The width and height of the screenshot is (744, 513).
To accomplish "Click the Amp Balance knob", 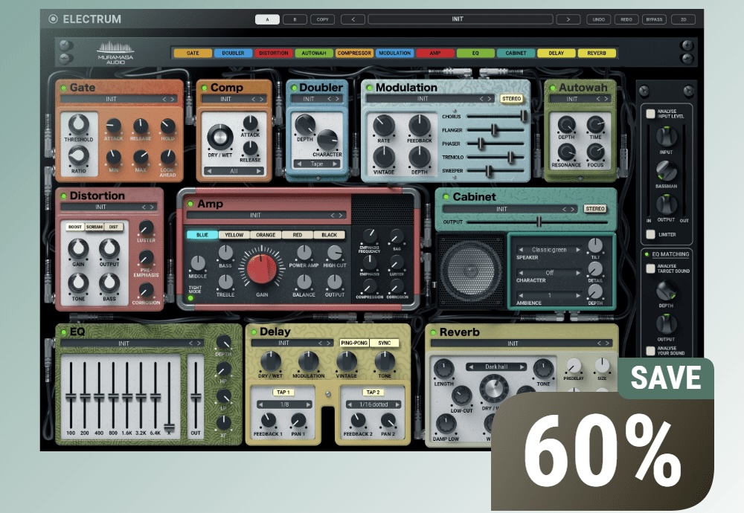I will [x=304, y=282].
